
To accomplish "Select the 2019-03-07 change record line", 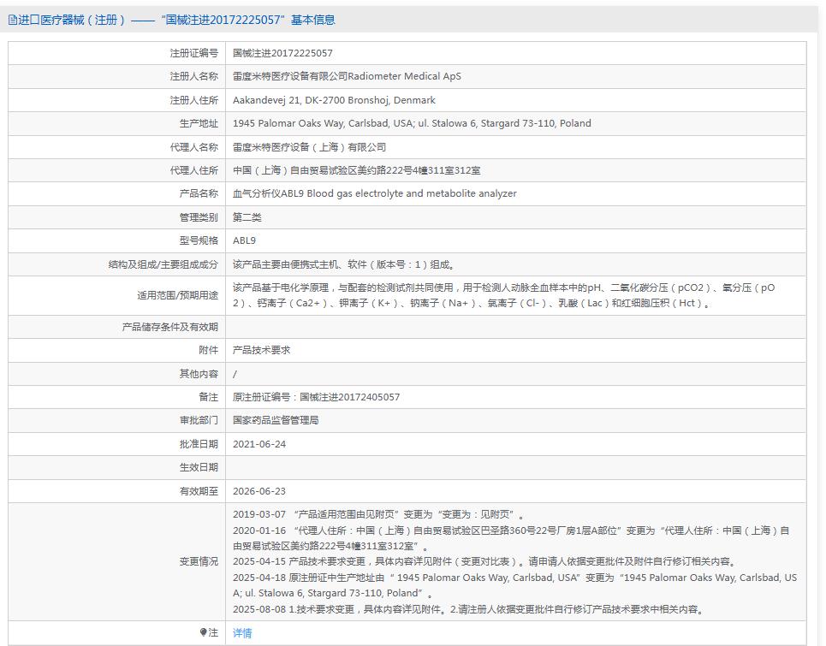I will pos(378,514).
